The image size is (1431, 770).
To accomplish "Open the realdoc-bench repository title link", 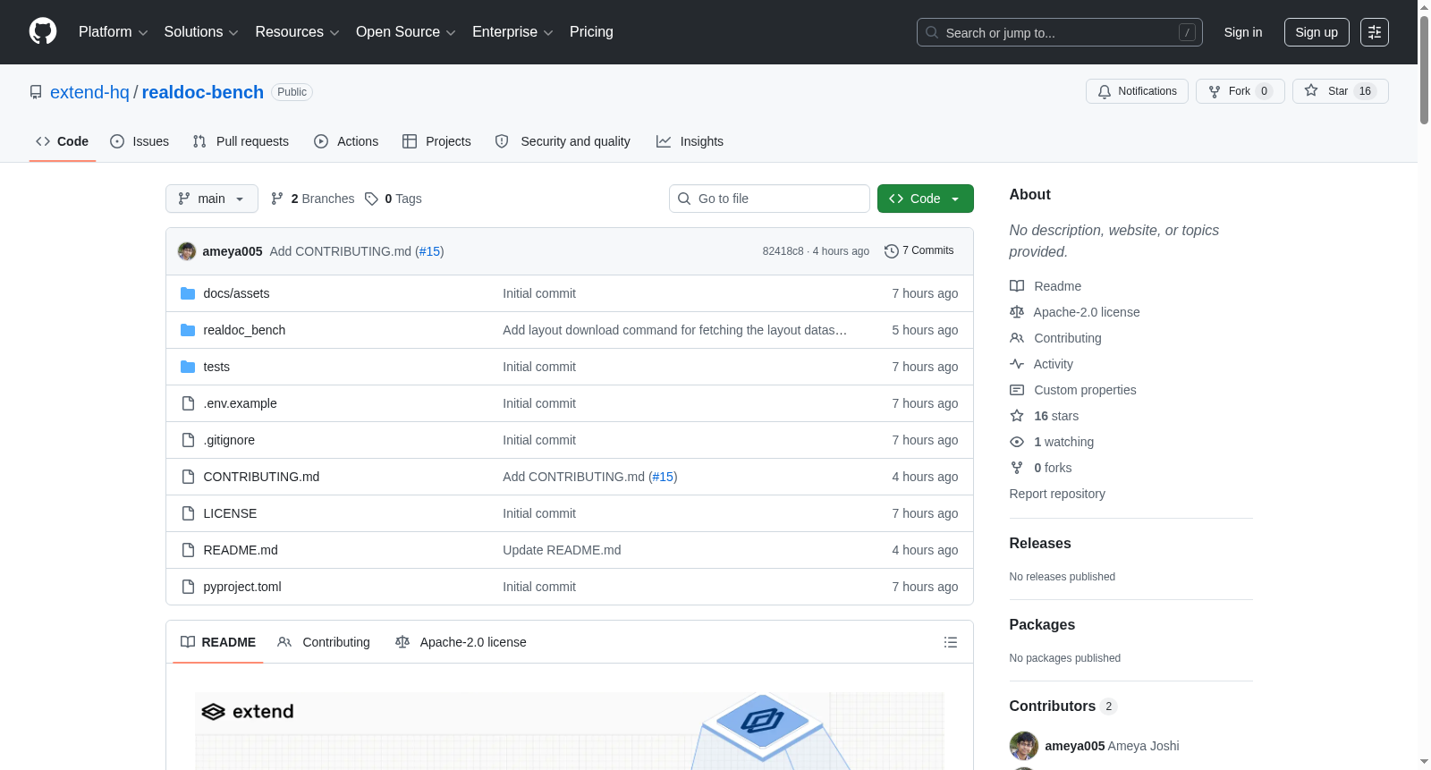I will pos(203,92).
